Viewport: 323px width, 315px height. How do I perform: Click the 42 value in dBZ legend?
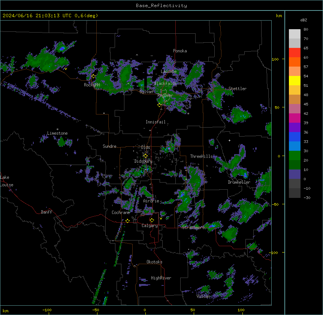[306, 113]
